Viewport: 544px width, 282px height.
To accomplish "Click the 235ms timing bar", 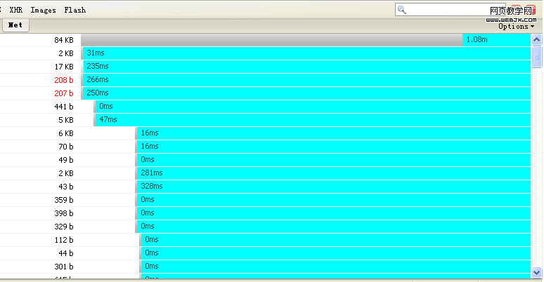I will 306,67.
